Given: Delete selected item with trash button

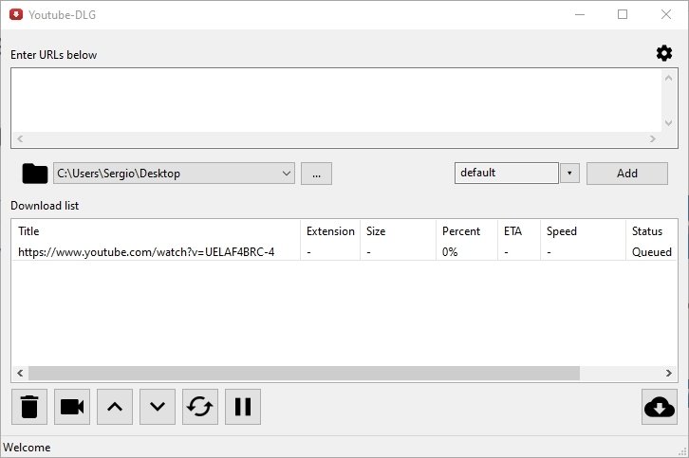Looking at the screenshot, I should coord(29,407).
